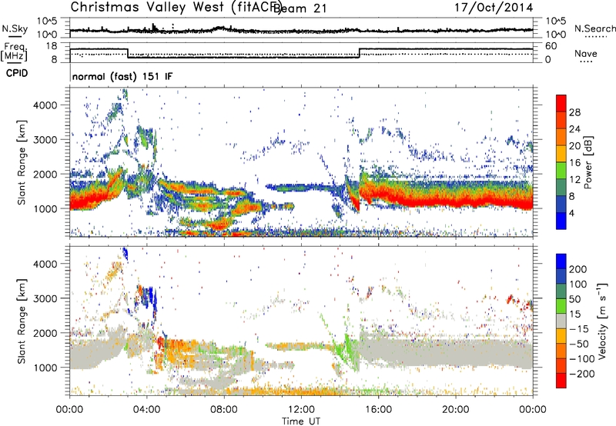Click the '3000' tick in velocity panel
616x426 pixels.
point(45,298)
